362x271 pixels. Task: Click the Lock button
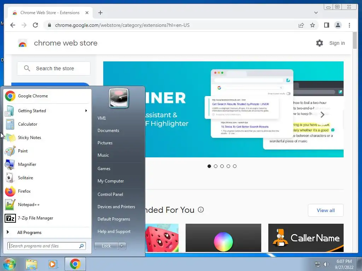[x=106, y=246]
